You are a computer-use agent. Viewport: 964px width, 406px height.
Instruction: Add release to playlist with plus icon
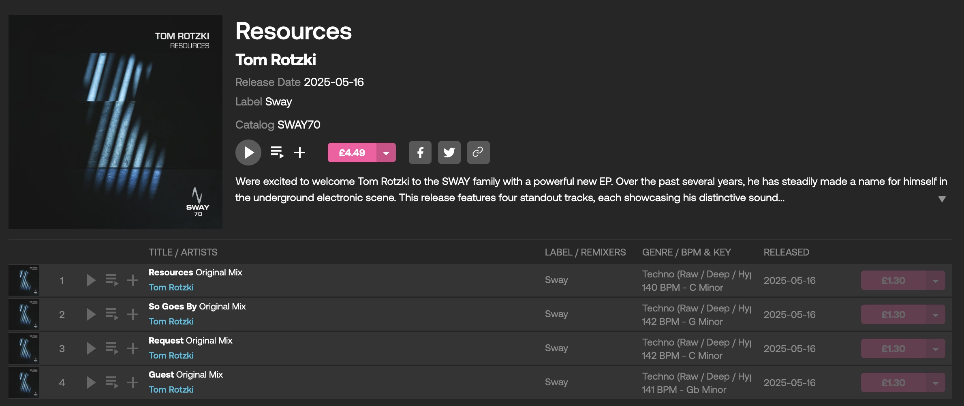[x=299, y=153]
